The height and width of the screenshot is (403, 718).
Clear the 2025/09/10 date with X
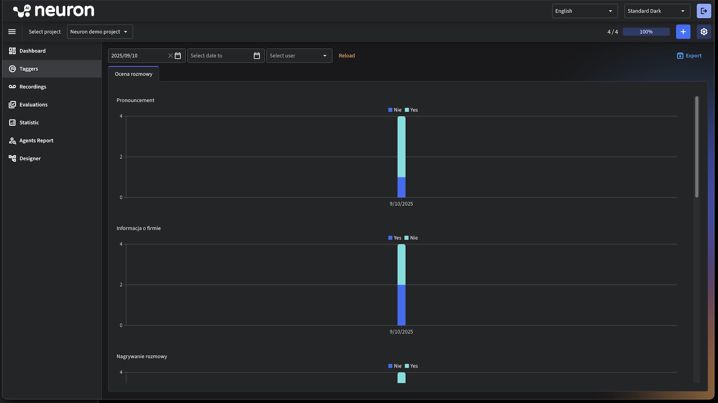click(x=170, y=56)
